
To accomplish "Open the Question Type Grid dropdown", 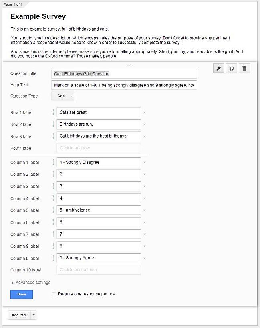I will [x=63, y=96].
